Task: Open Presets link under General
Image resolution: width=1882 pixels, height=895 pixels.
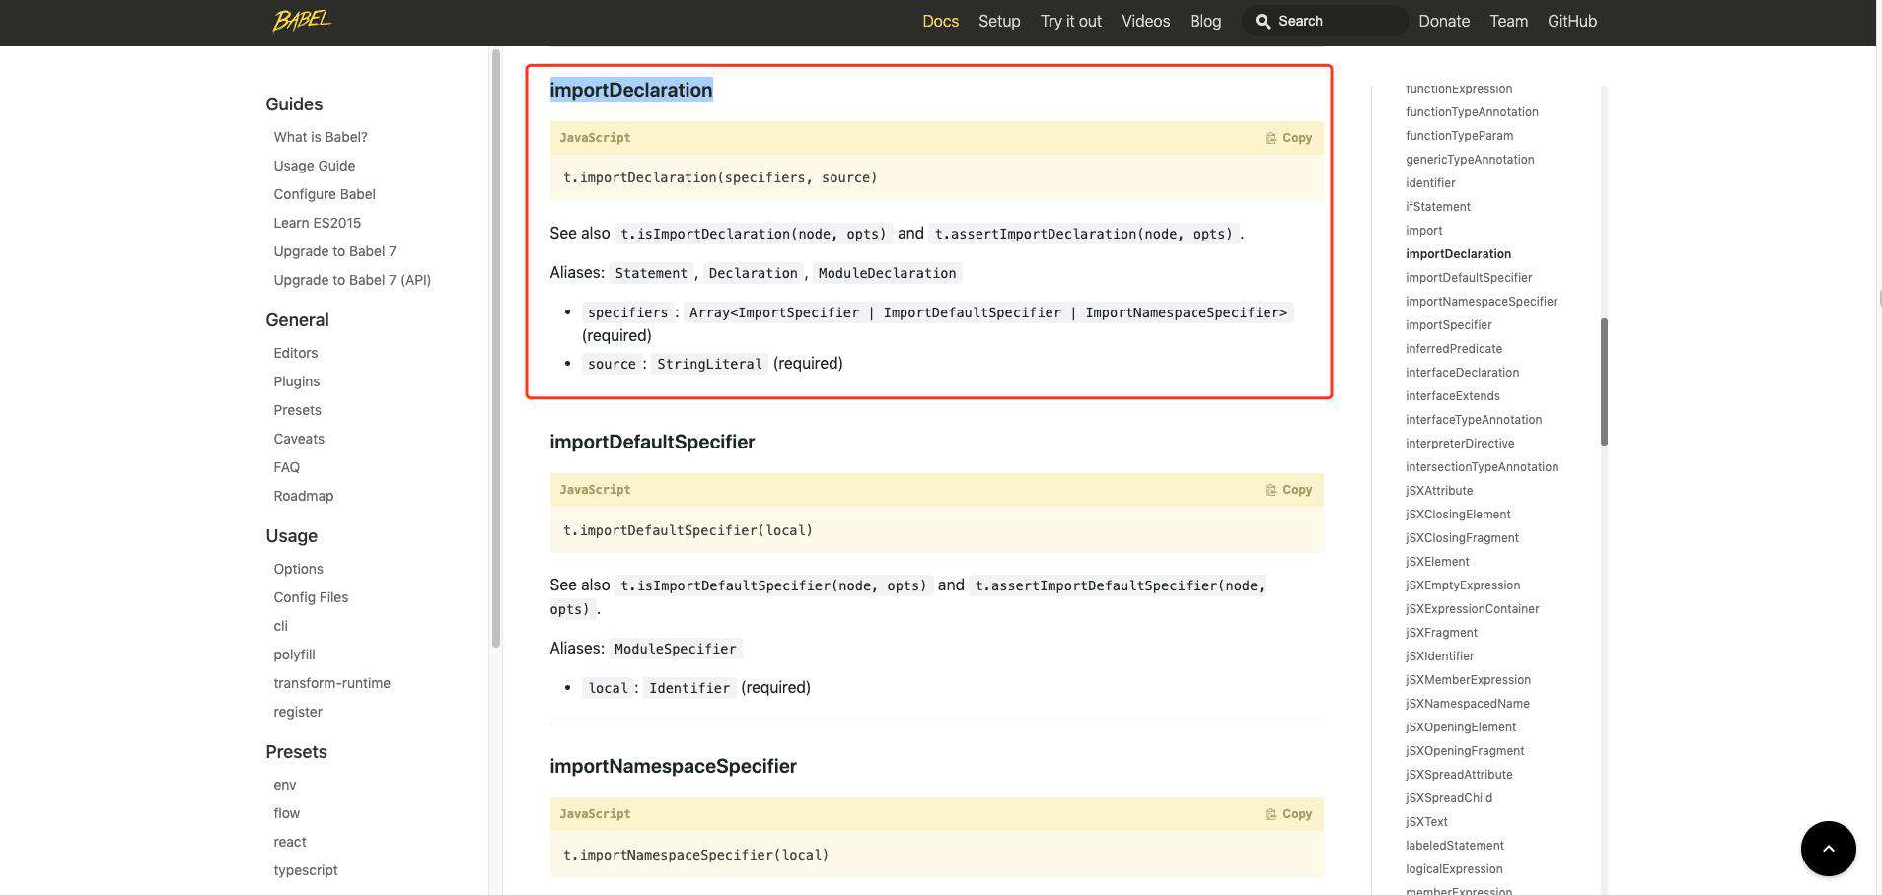Action: point(297,410)
